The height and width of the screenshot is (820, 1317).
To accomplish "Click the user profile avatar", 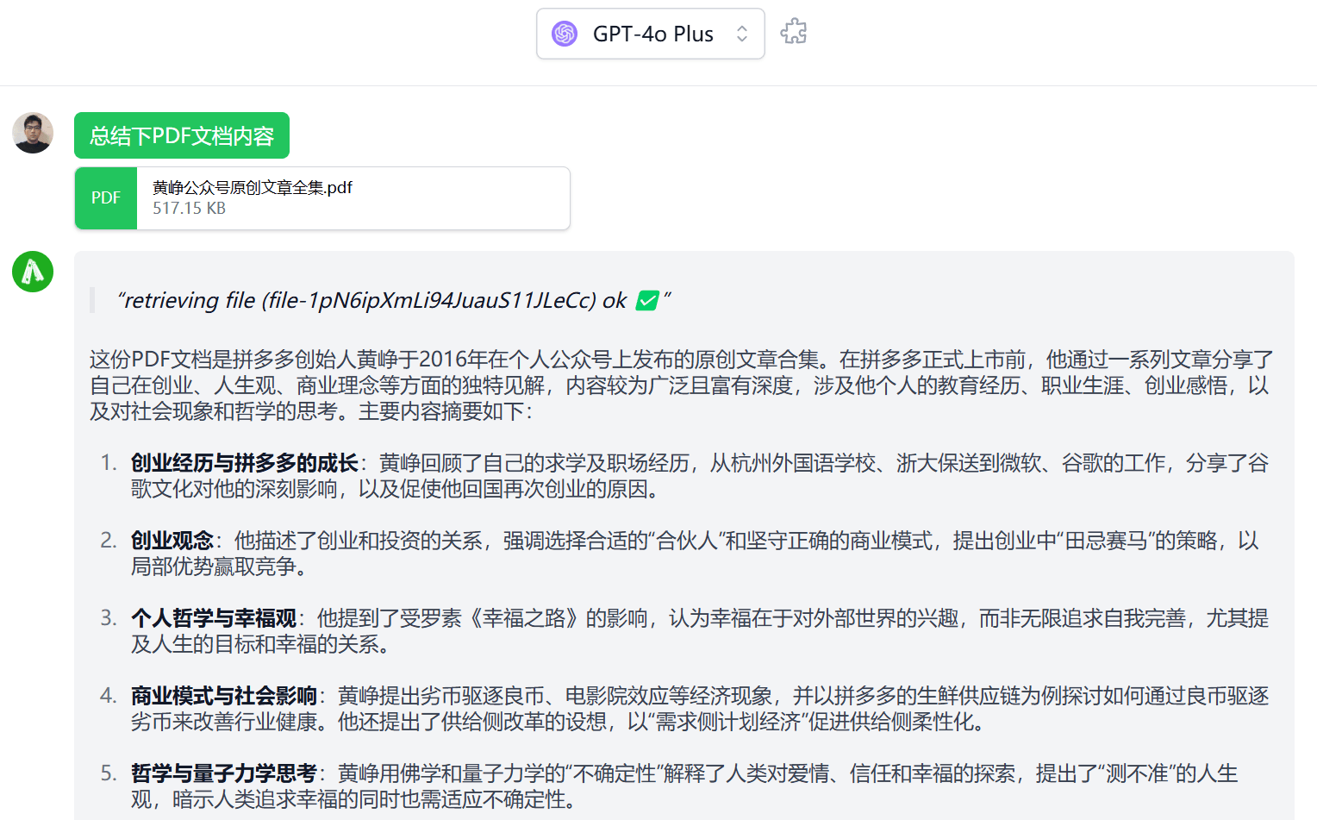I will point(33,133).
